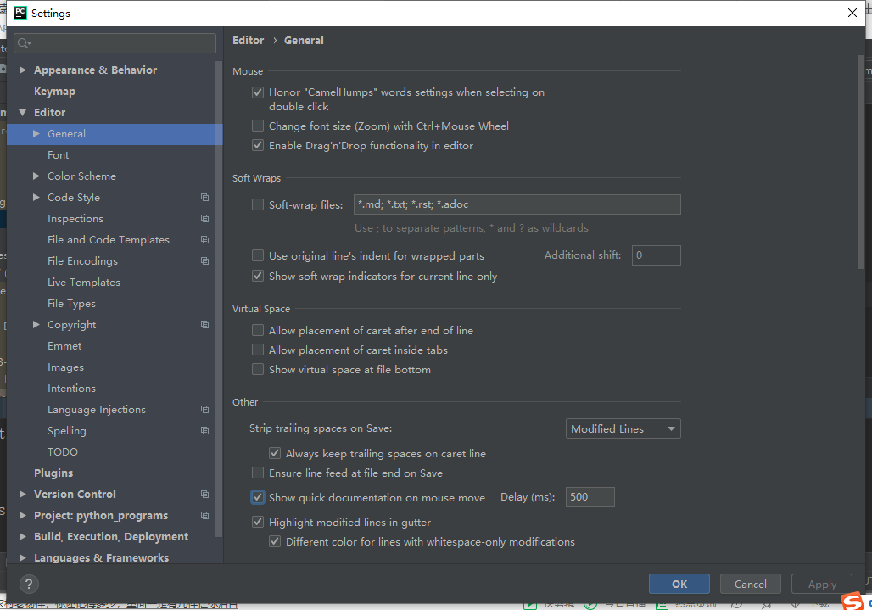The height and width of the screenshot is (610, 872).
Task: Open Emmet settings
Action: (64, 346)
